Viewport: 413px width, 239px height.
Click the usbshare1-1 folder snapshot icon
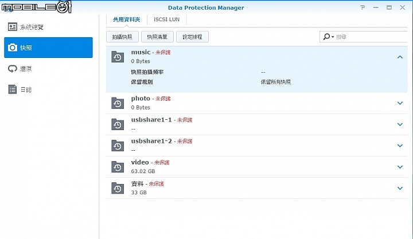point(118,124)
